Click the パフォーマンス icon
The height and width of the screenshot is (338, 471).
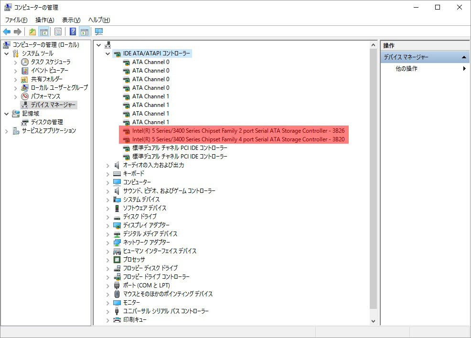click(x=25, y=96)
